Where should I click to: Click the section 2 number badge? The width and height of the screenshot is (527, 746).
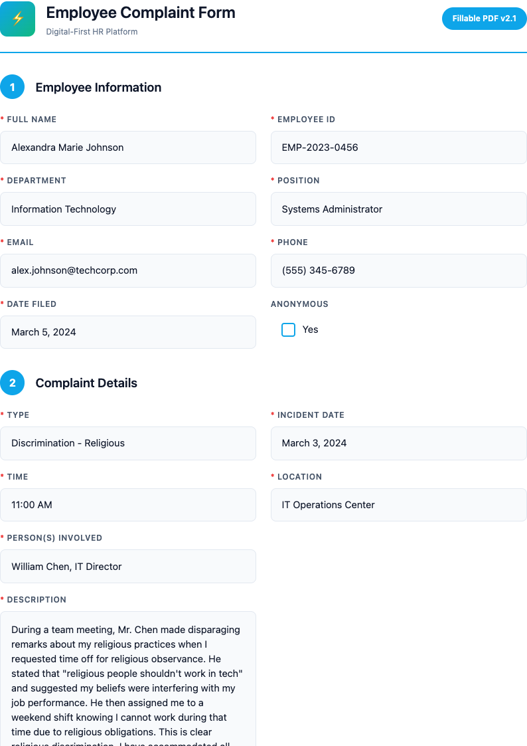tap(13, 383)
